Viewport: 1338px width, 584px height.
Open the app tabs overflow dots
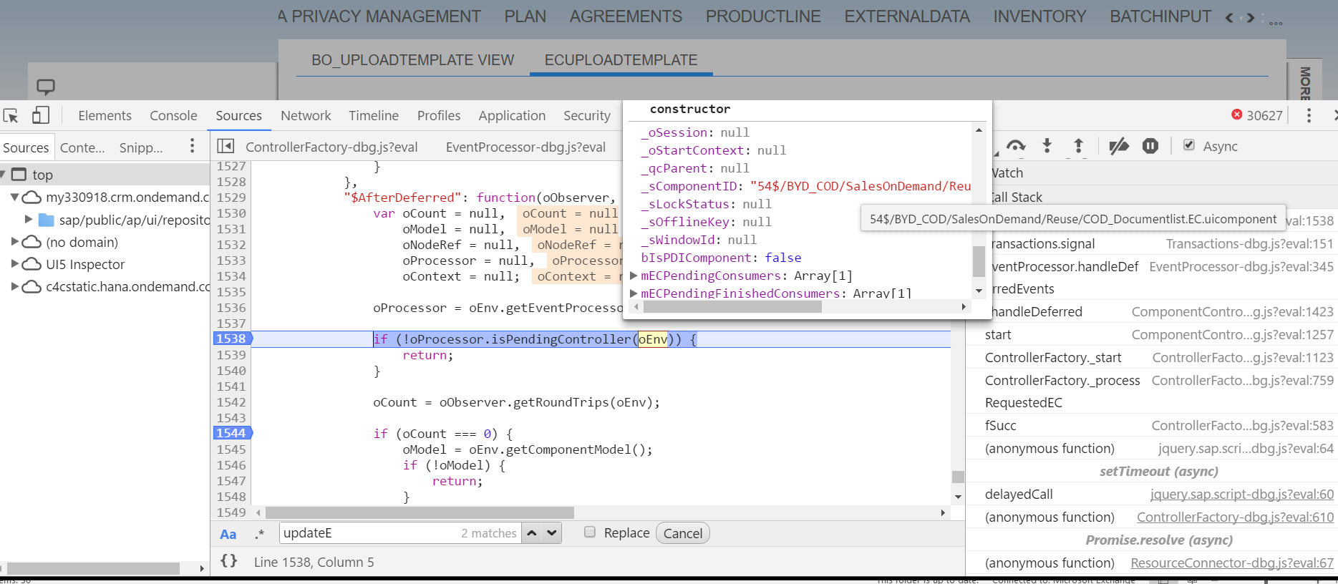pos(1276,23)
